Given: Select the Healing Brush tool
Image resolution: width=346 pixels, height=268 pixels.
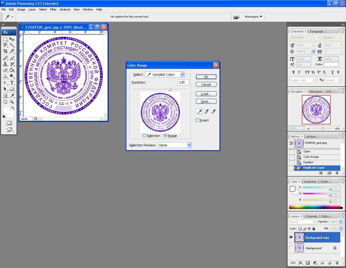Looking at the screenshot, I should (5, 58).
